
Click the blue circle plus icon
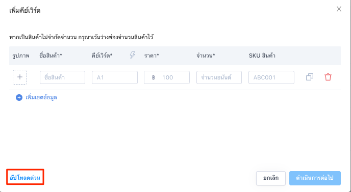pos(19,97)
